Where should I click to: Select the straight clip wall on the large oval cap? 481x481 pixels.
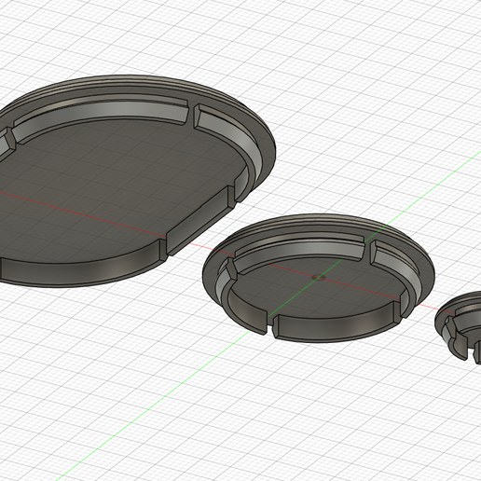click(200, 220)
